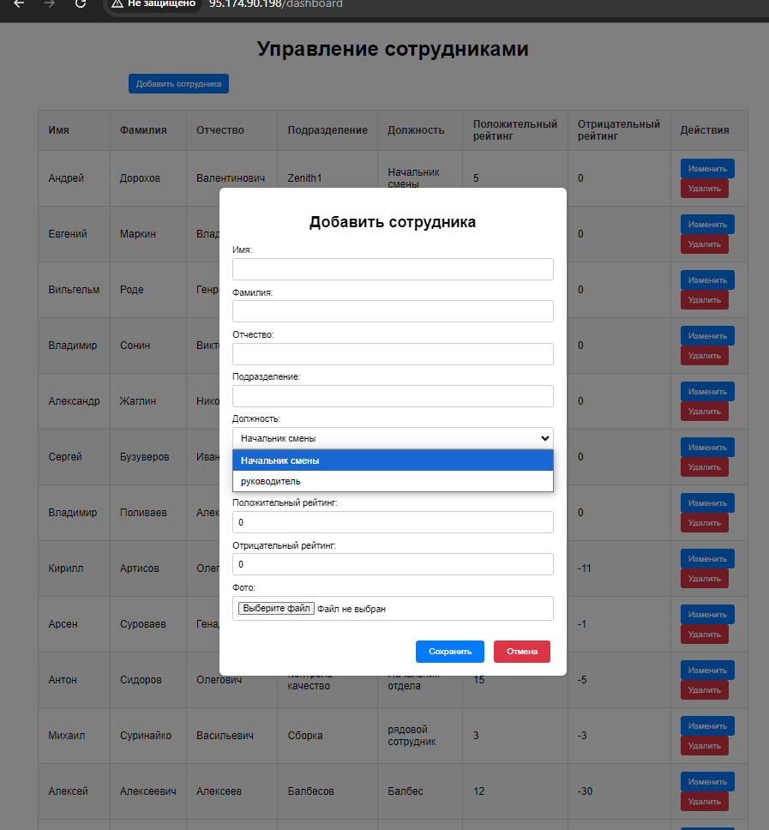
Task: Click the browser address bar
Action: point(274,4)
